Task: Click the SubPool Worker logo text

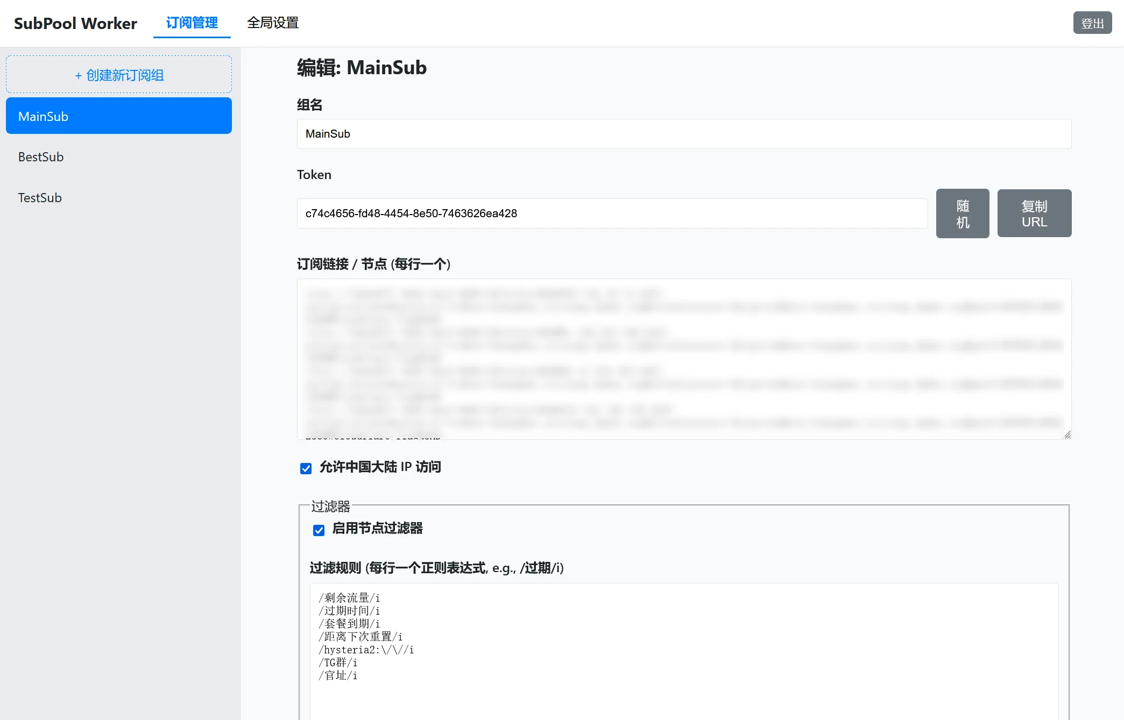Action: pyautogui.click(x=75, y=23)
